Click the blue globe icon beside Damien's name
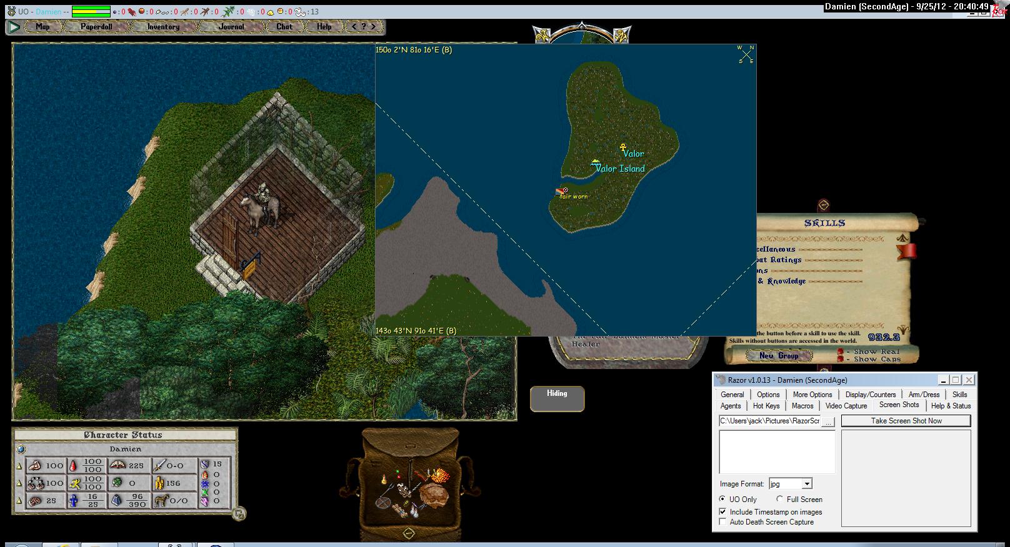The height and width of the screenshot is (547, 1010). tap(21, 448)
